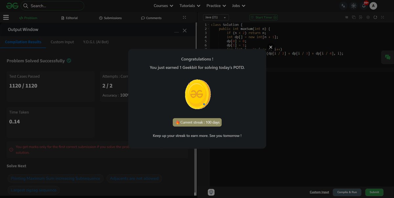Select the Custom Input tab
Screen dimensions: 394x198
click(62, 42)
